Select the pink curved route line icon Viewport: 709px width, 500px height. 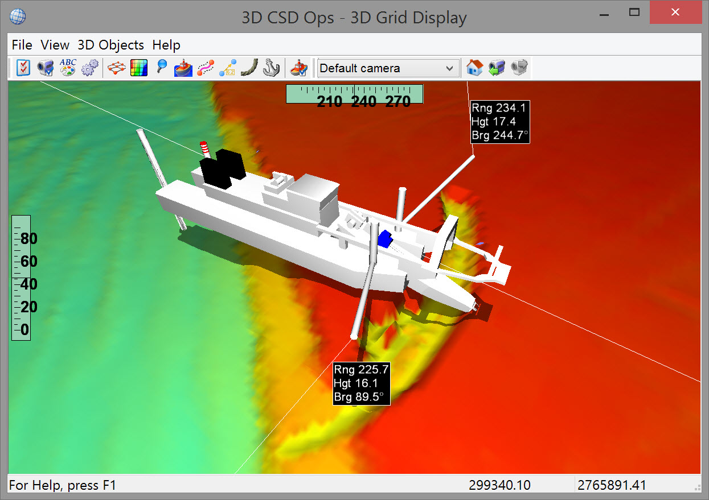tap(205, 68)
